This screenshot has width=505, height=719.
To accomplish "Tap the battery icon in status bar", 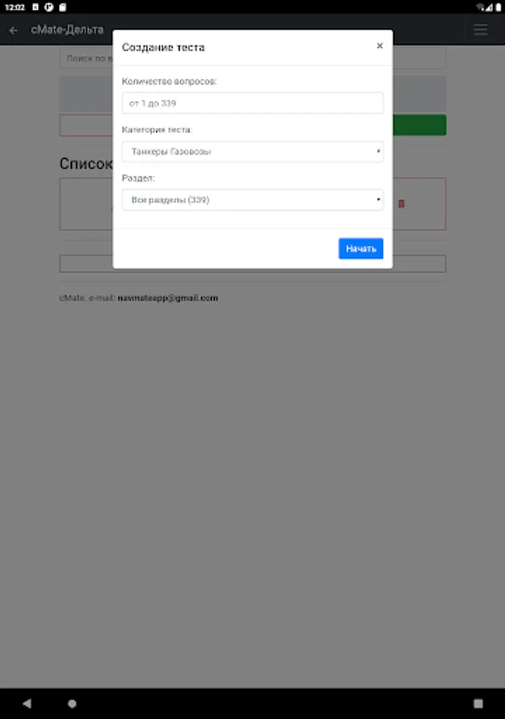I will (x=498, y=7).
